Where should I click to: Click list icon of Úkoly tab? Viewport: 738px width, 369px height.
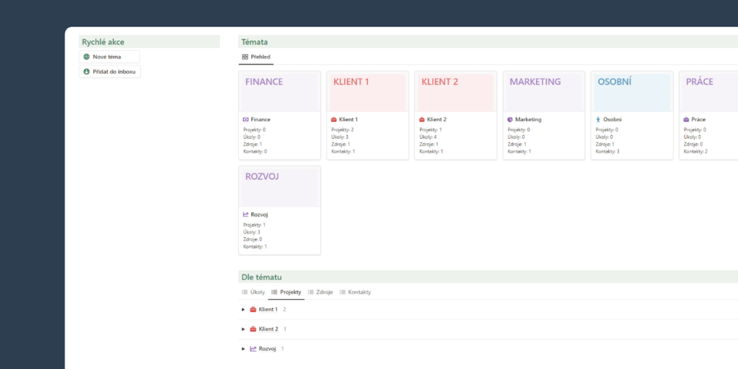coord(245,292)
